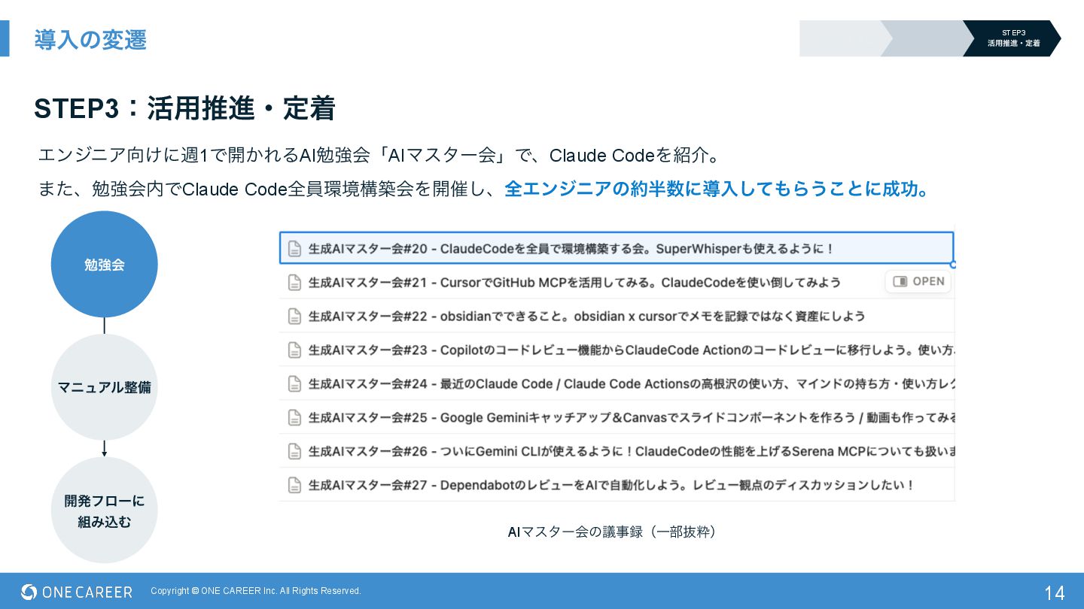The height and width of the screenshot is (609, 1084).
Task: Click the STEP3：活用推進・定着 heading
Action: [184, 108]
